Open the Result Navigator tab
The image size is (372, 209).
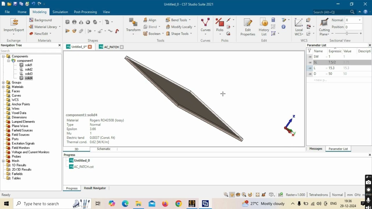[95, 188]
